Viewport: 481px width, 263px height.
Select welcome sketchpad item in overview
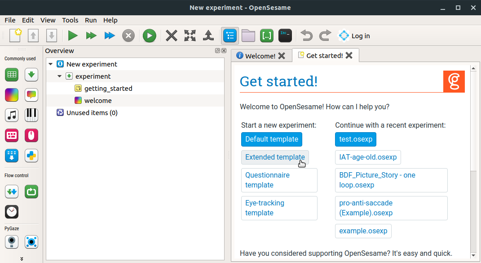coord(98,100)
